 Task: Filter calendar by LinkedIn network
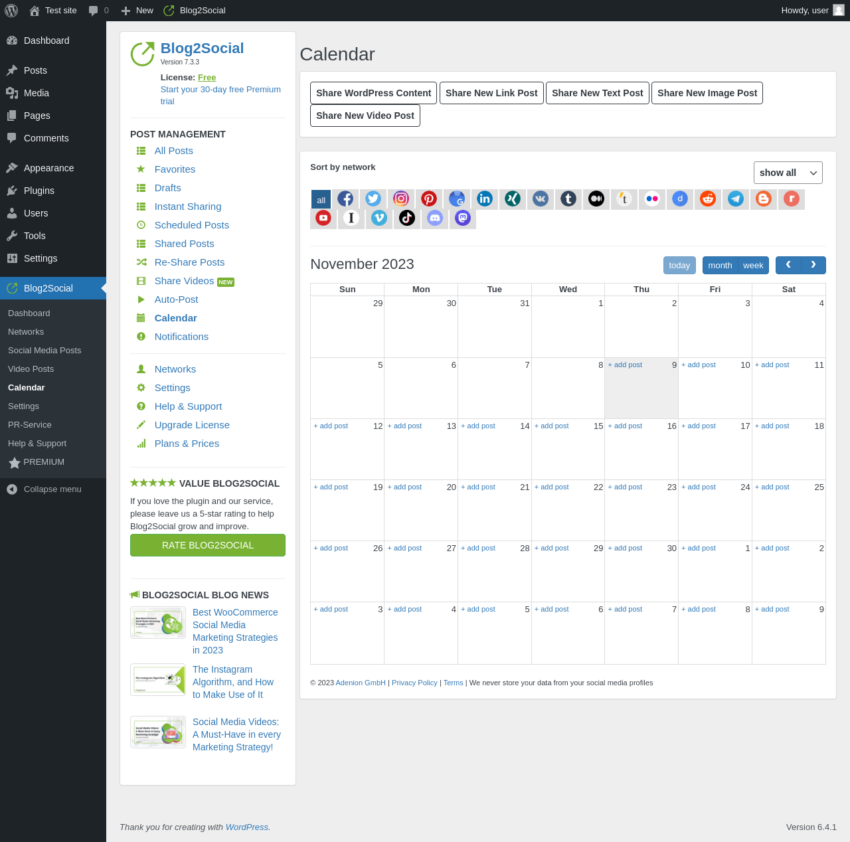pyautogui.click(x=485, y=199)
